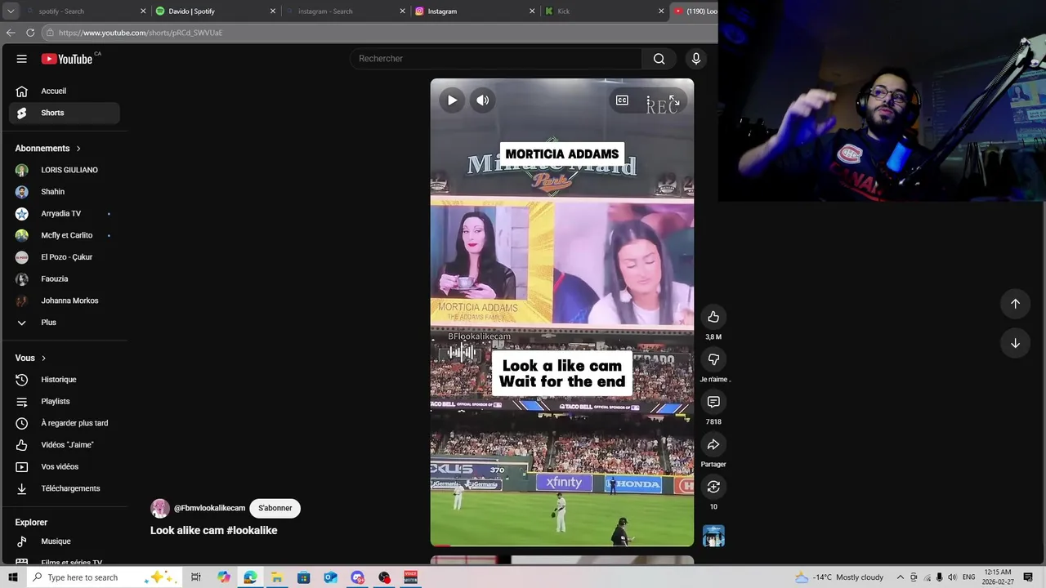Image resolution: width=1046 pixels, height=588 pixels.
Task: Enter fullscreen for the Short
Action: click(674, 100)
